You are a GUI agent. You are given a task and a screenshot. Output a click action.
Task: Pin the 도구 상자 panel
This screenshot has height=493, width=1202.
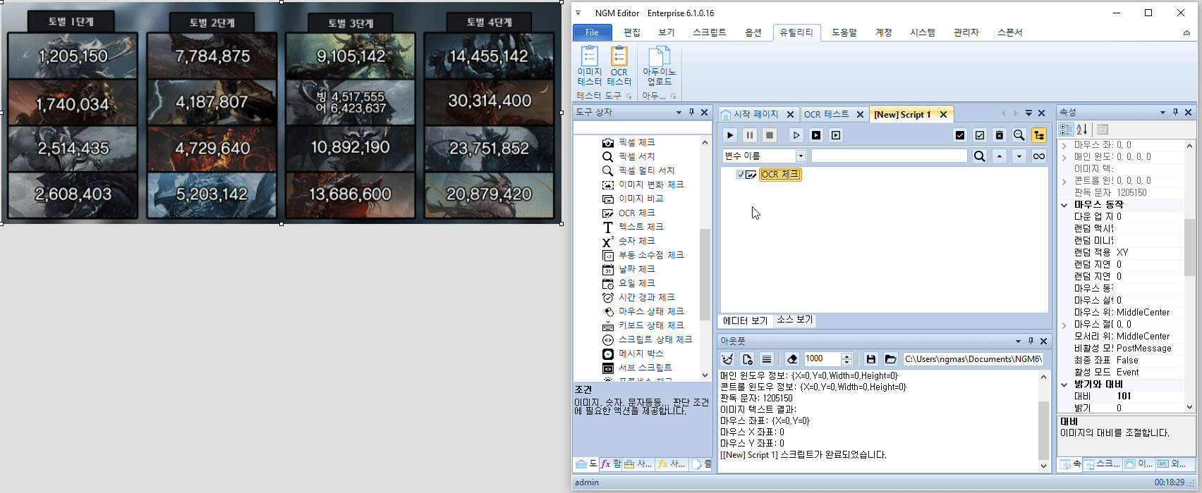pos(691,113)
